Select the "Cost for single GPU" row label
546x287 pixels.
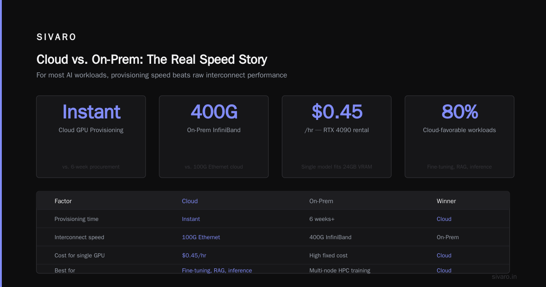80,256
